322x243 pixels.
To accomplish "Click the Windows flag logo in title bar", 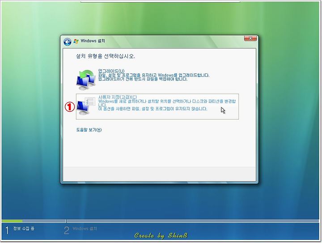I will [x=76, y=41].
